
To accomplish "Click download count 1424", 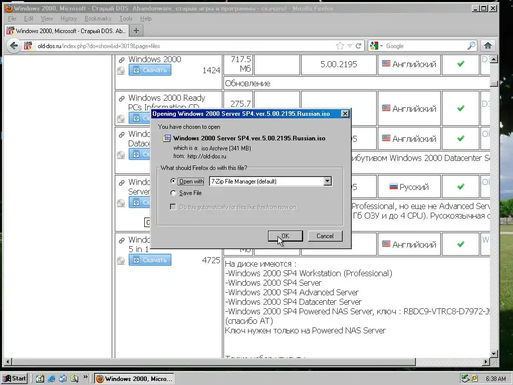I will [211, 70].
